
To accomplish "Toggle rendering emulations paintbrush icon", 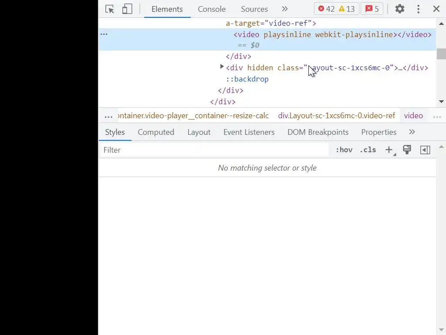I will 407,150.
